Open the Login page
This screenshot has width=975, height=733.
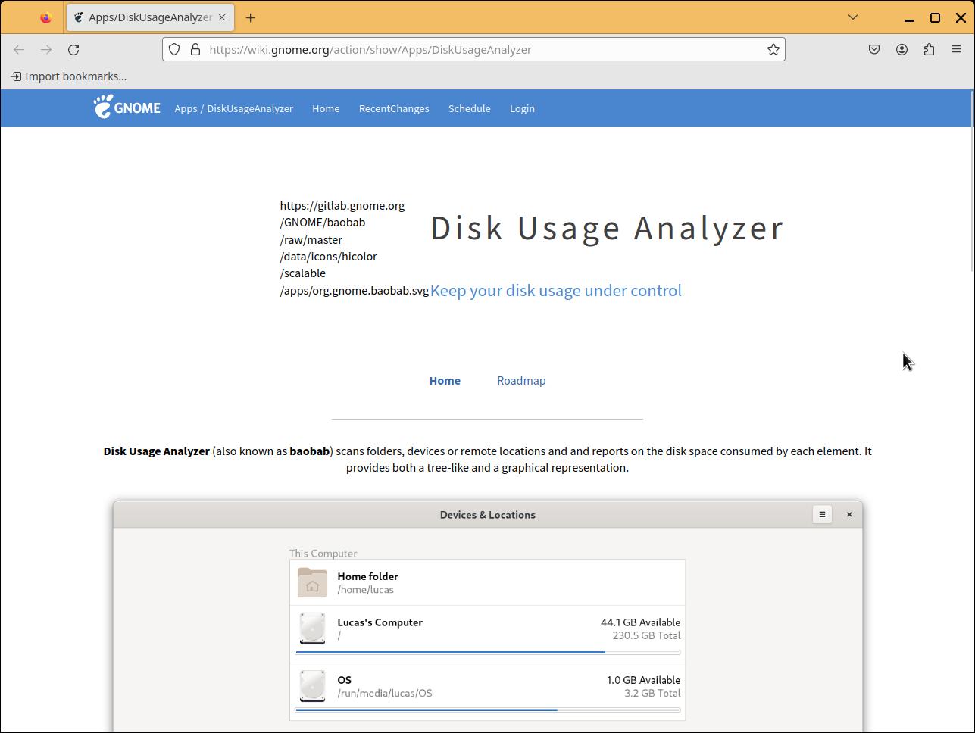pyautogui.click(x=522, y=108)
